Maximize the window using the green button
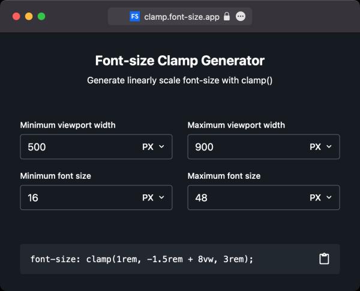 click(x=41, y=17)
